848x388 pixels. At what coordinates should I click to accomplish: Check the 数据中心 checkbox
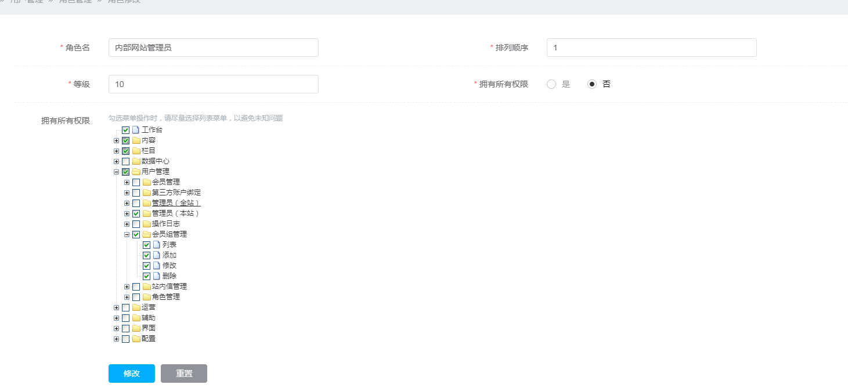[125, 161]
